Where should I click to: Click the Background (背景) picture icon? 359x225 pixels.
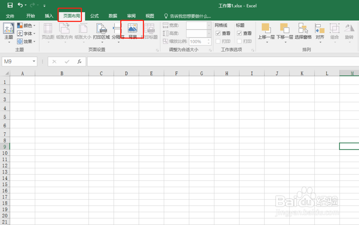pyautogui.click(x=132, y=28)
